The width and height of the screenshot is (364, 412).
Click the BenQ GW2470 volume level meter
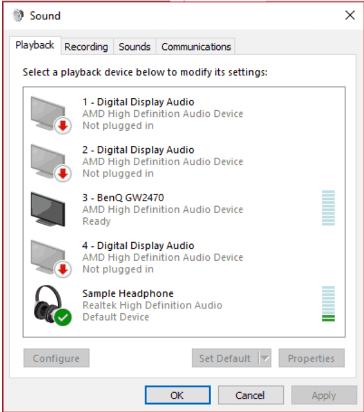click(x=328, y=208)
